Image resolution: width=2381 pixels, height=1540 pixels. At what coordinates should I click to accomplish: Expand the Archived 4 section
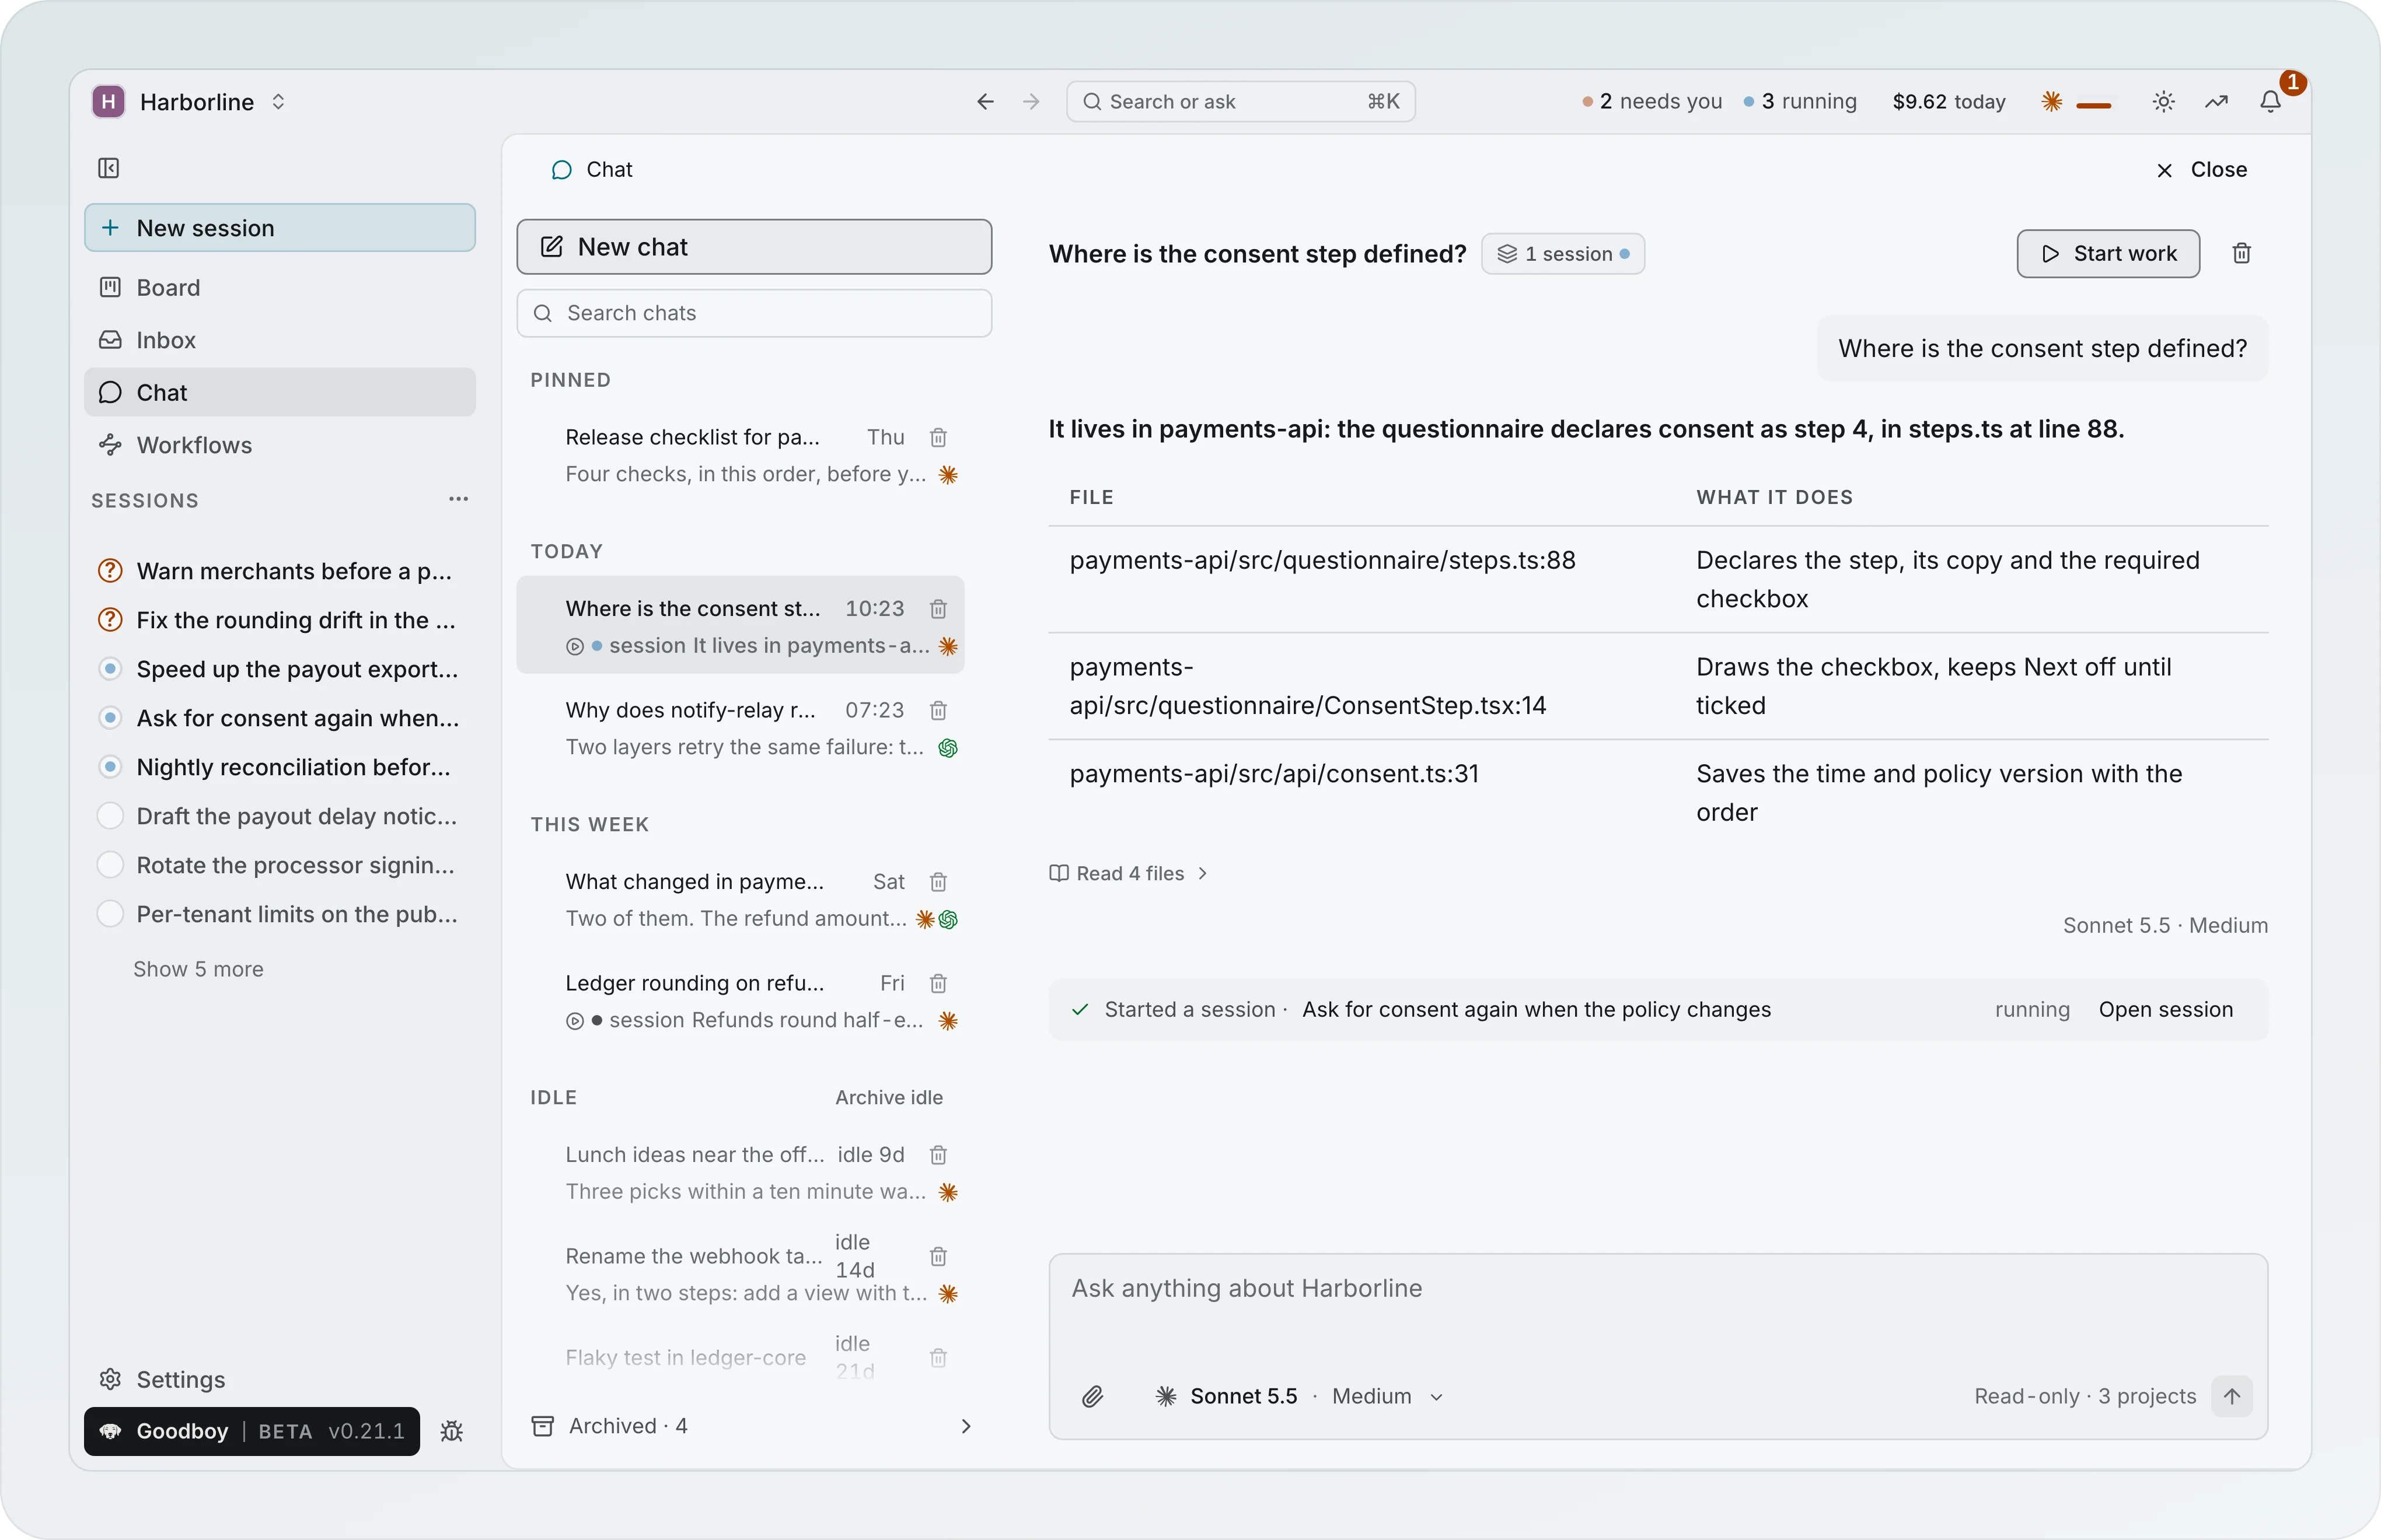752,1426
